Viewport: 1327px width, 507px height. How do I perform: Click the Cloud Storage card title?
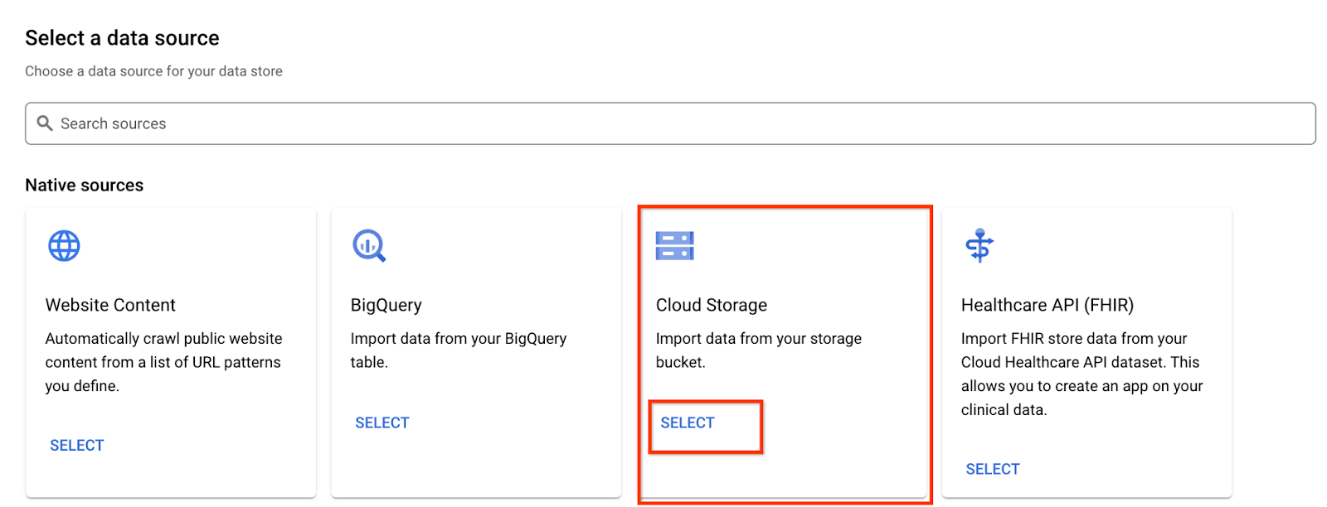point(711,305)
